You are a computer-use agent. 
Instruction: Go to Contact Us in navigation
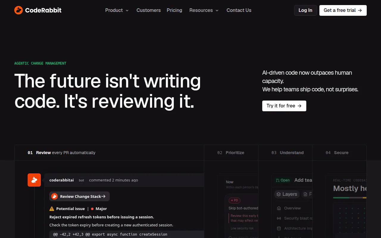[x=239, y=10]
